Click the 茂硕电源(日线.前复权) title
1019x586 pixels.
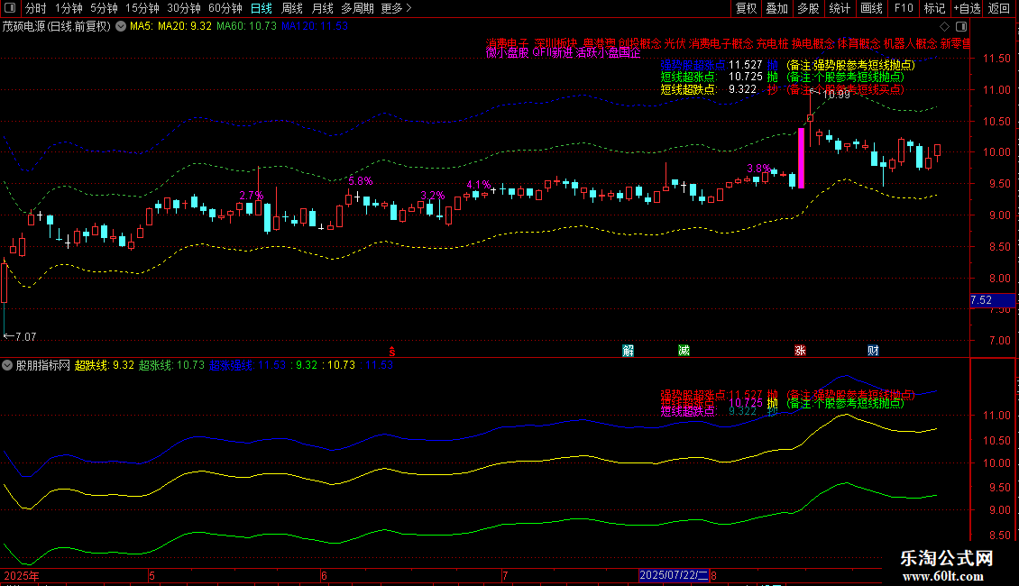[x=57, y=26]
